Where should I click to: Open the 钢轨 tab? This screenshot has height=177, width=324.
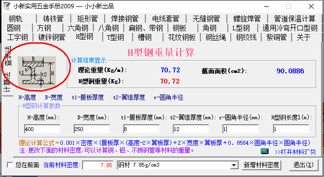pos(16,19)
